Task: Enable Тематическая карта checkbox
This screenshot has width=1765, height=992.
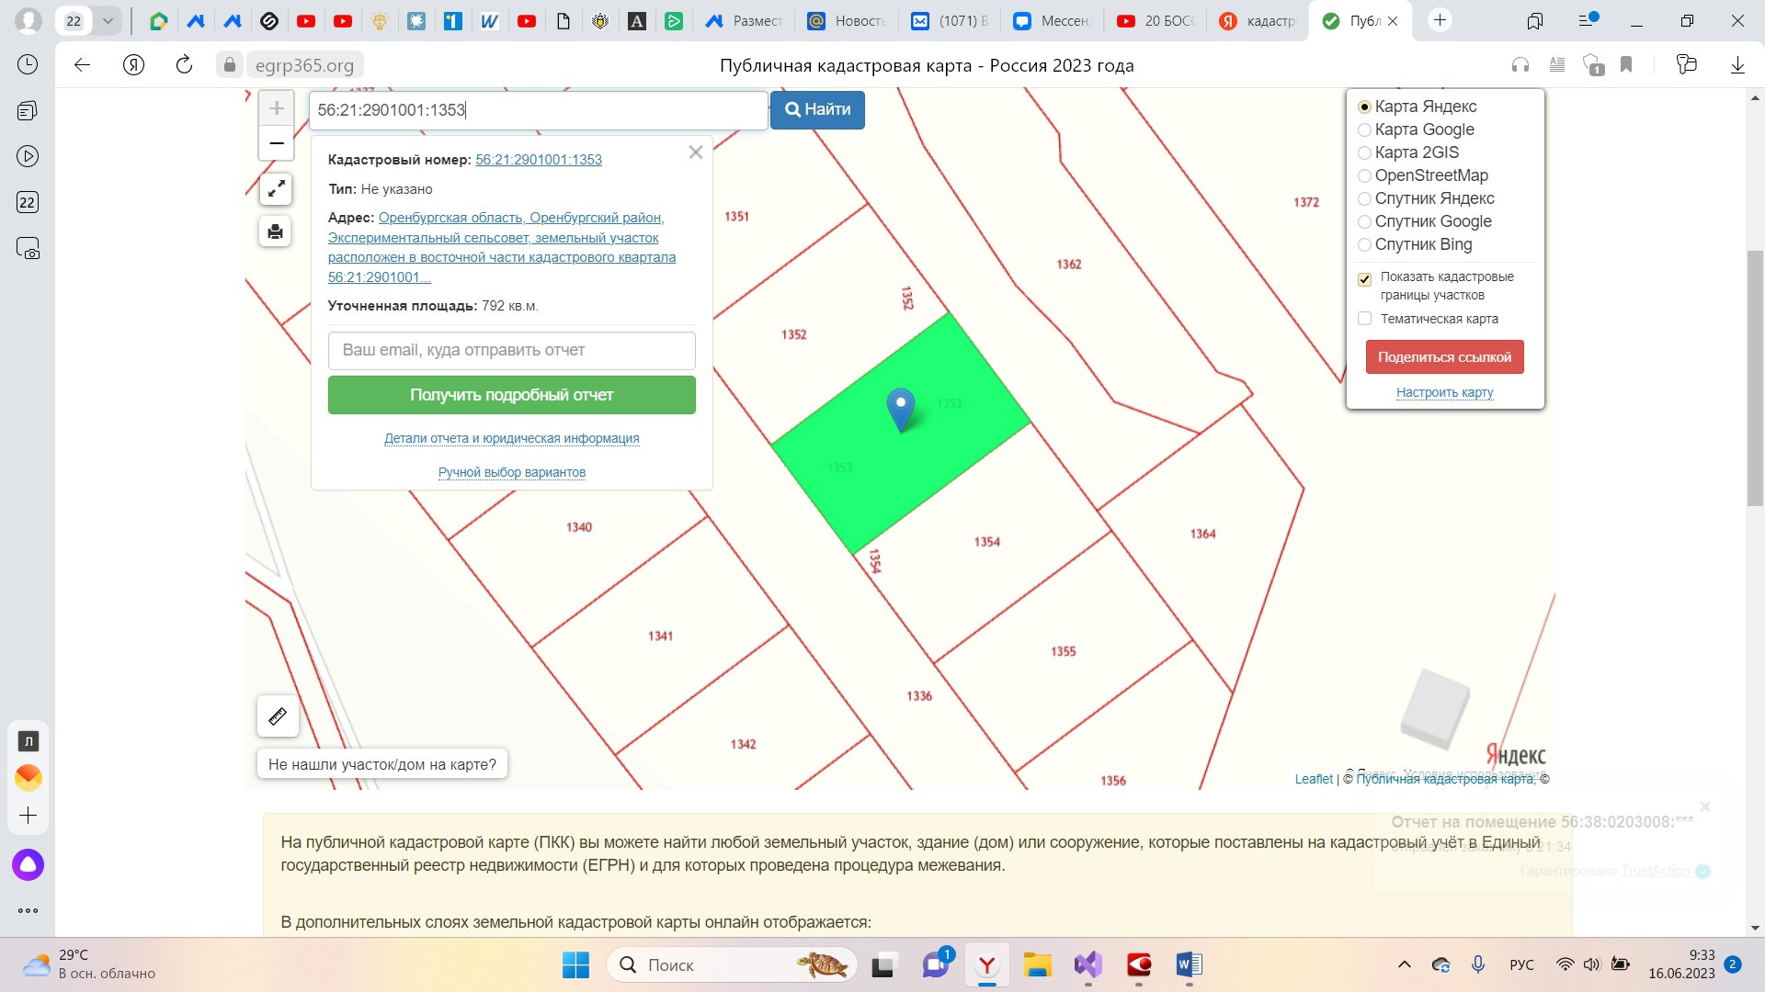Action: [x=1365, y=319]
